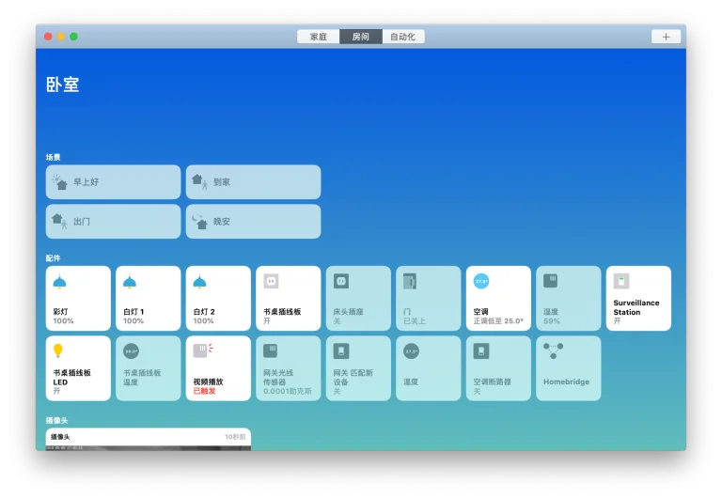Click the 白灯 2 pendant lamp icon
The image size is (722, 498).
[200, 281]
